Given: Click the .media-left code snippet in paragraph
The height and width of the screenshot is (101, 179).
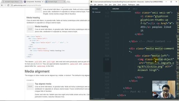Looking at the screenshot, I should coord(74,64).
